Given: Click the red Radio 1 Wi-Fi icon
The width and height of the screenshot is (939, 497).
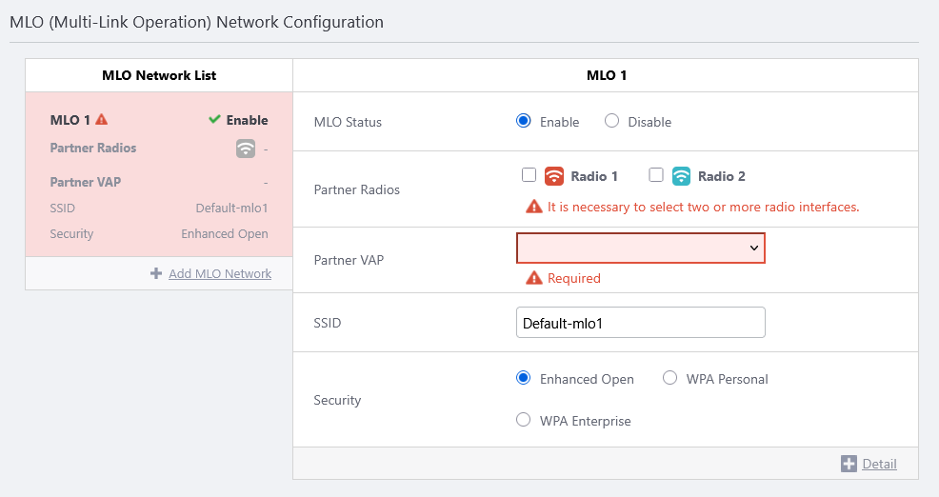Looking at the screenshot, I should (554, 176).
